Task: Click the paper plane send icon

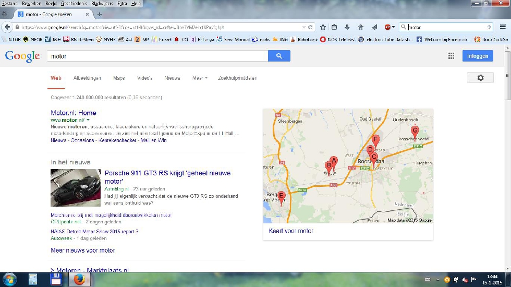Action: coord(374,27)
